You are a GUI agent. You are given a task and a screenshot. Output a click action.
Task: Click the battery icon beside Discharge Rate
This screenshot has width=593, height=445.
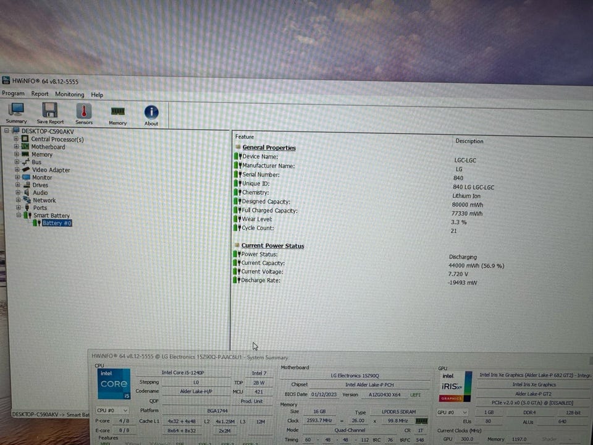click(x=237, y=280)
